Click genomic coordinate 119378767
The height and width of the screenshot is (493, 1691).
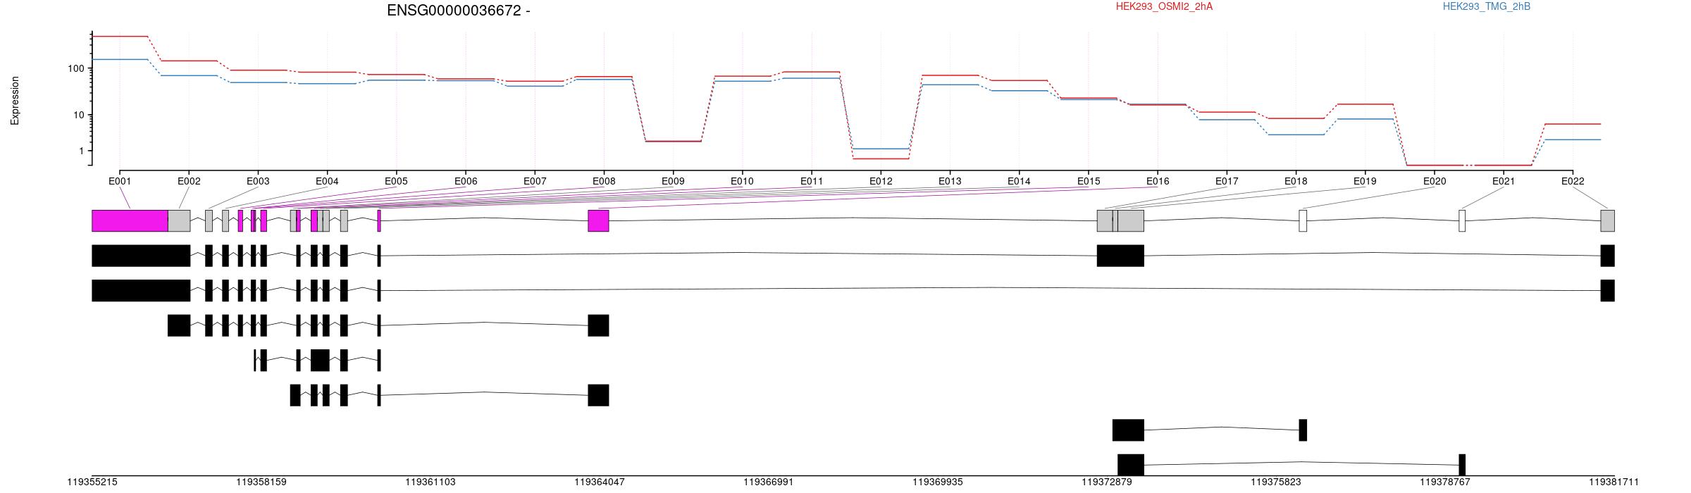pyautogui.click(x=1445, y=482)
